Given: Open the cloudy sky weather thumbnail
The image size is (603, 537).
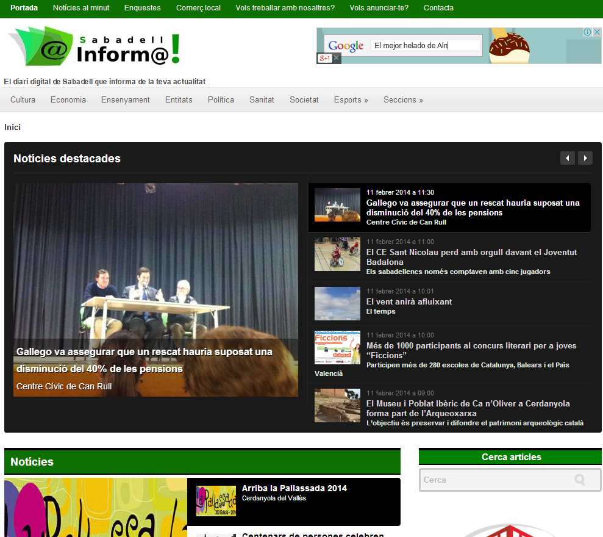Looking at the screenshot, I should point(337,303).
